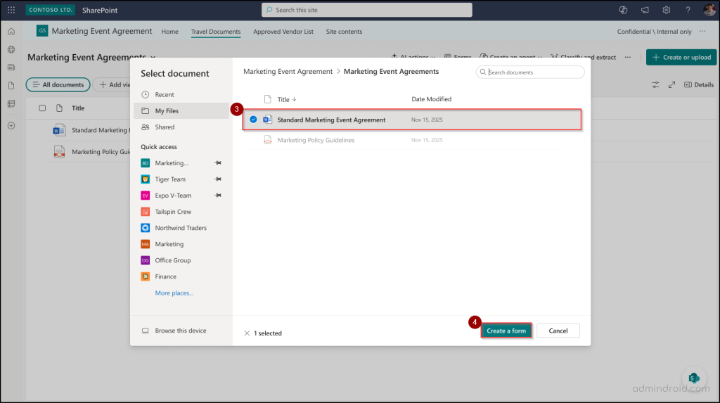Click the Home icon in left rail

click(x=11, y=32)
